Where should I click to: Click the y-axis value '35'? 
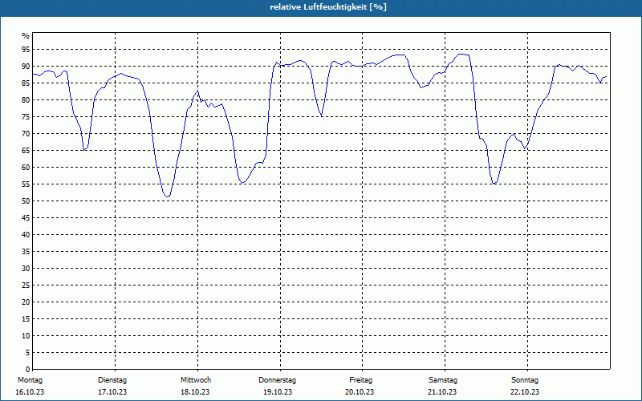tap(26, 252)
